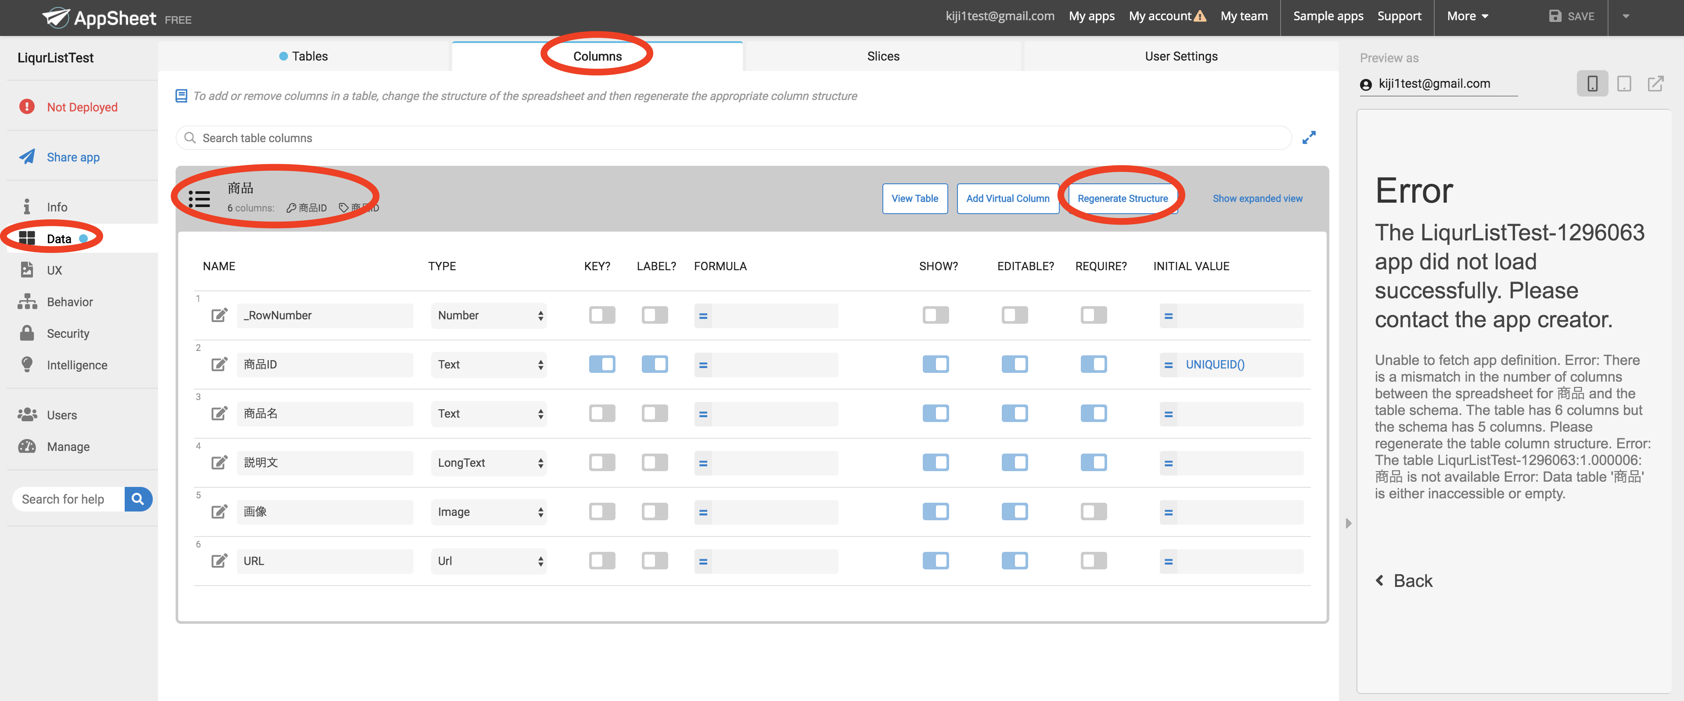
Task: Select the tablet preview device icon
Action: 1624,84
